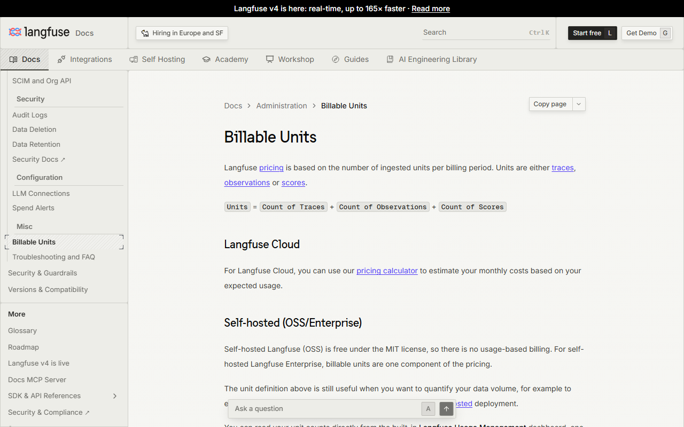Click the A key badge in ask box
This screenshot has width=684, height=427.
click(x=428, y=409)
